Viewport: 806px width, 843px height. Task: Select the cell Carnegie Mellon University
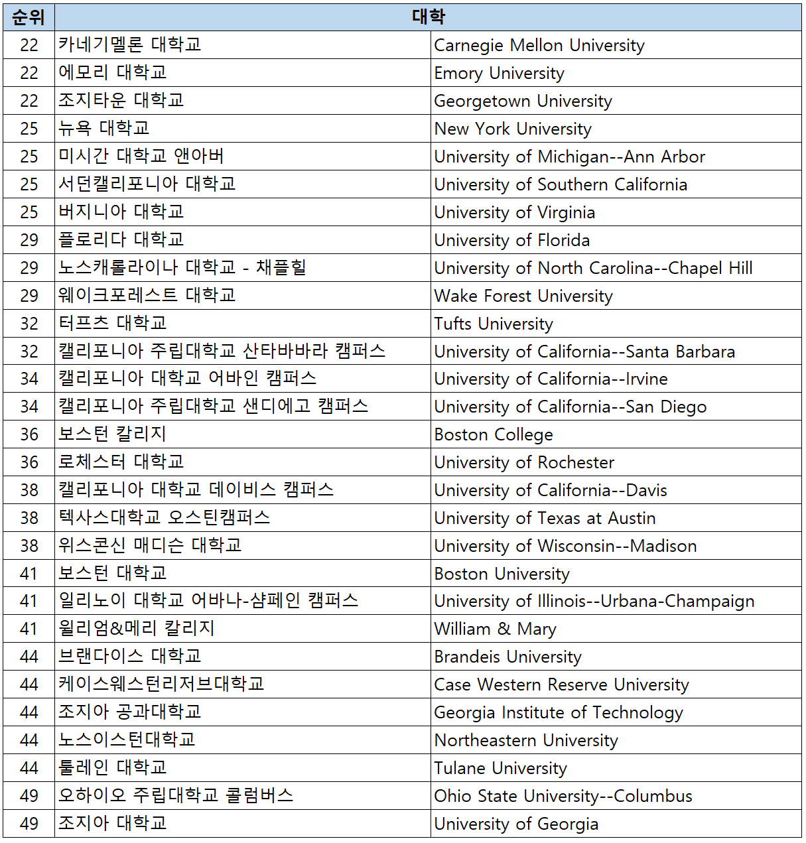(x=616, y=45)
